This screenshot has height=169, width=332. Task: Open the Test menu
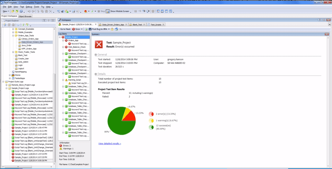pyautogui.click(x=22, y=7)
